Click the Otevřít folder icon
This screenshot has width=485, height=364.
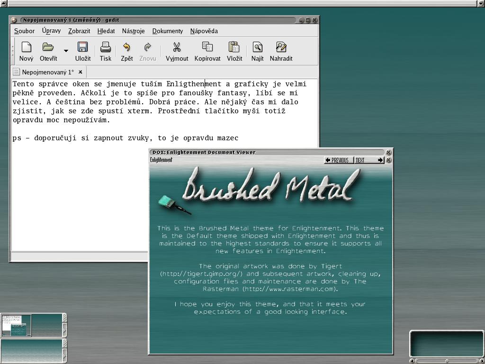pos(48,47)
